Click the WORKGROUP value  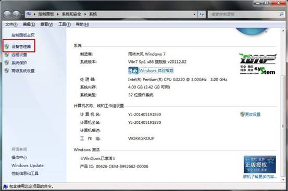point(141,138)
